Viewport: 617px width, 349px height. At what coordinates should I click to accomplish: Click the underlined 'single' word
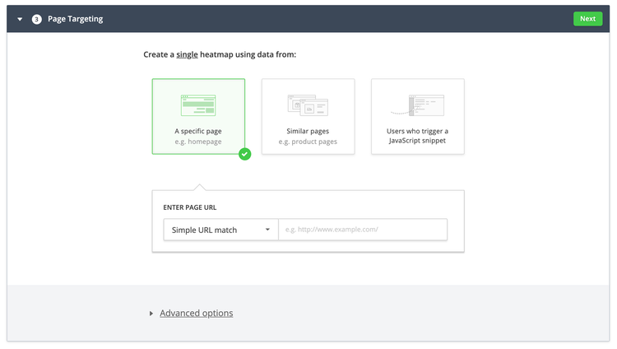point(187,54)
